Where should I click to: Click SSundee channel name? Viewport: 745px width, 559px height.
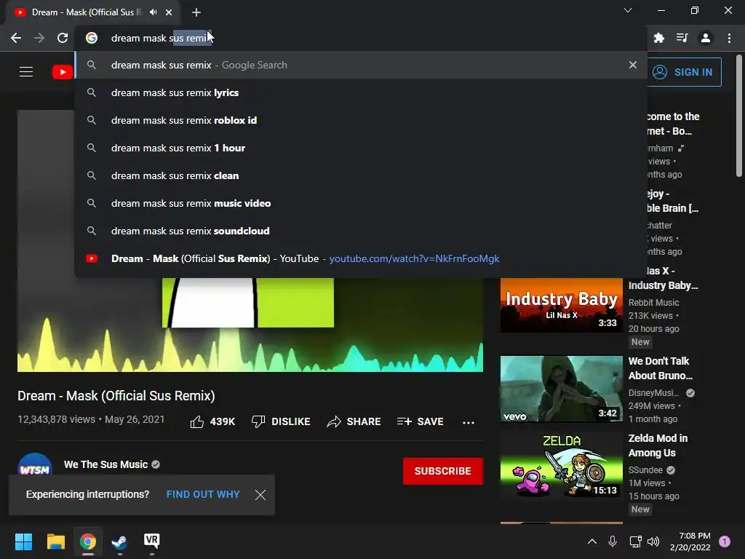645,470
